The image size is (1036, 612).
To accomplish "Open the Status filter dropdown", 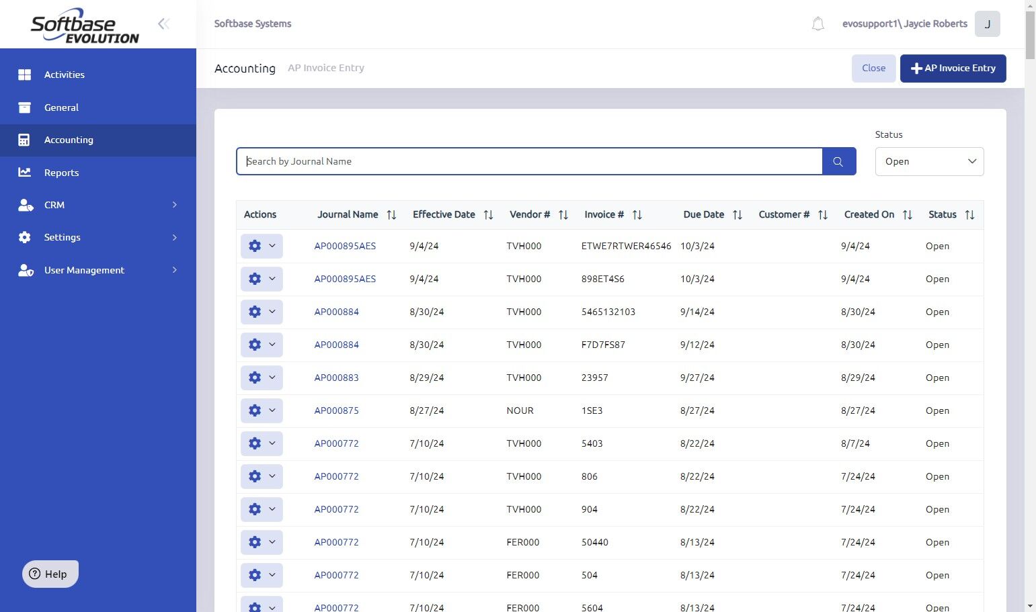I will 929,161.
